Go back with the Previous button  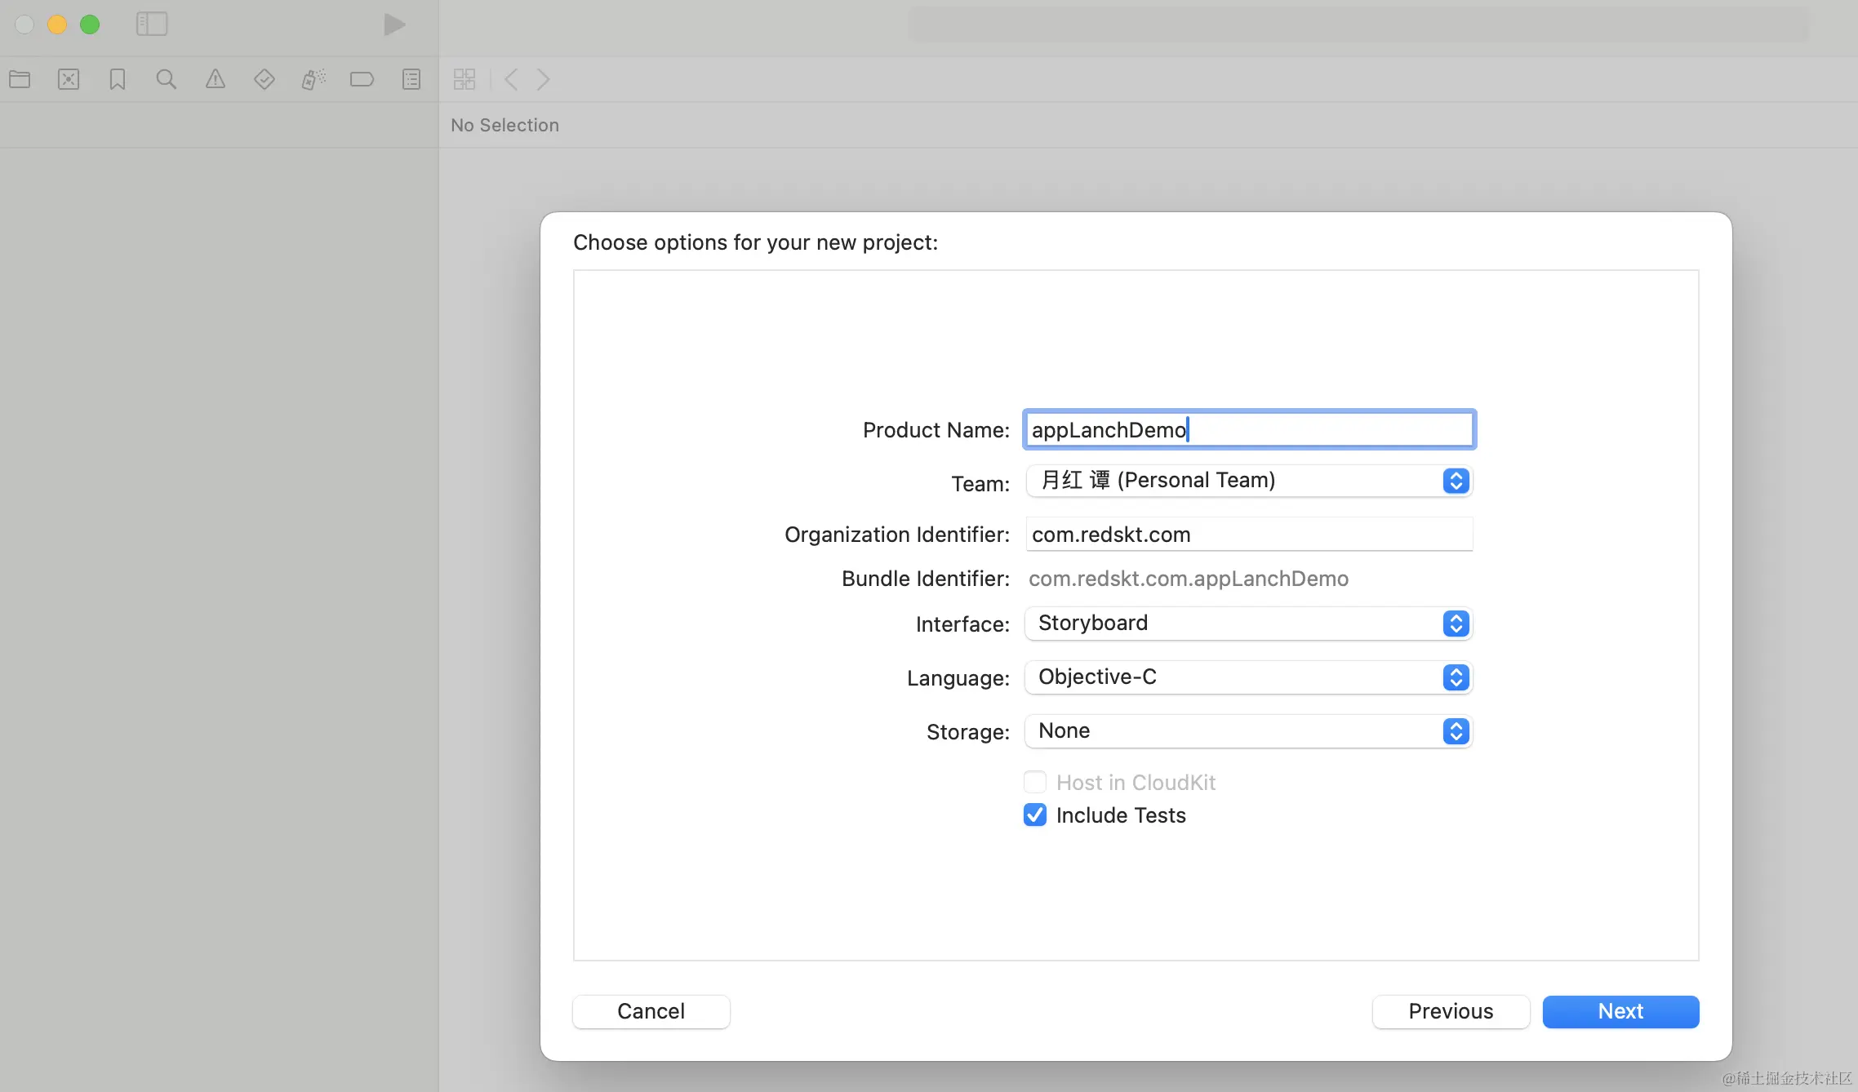coord(1450,1011)
